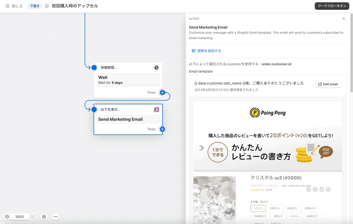Click the 待機期間... header on Wait step

pos(109,68)
